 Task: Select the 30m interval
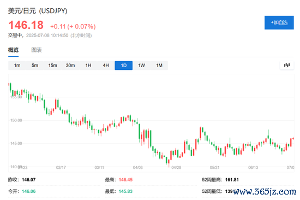point(70,66)
